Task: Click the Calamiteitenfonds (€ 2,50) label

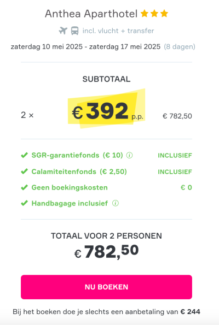Action: click(79, 172)
